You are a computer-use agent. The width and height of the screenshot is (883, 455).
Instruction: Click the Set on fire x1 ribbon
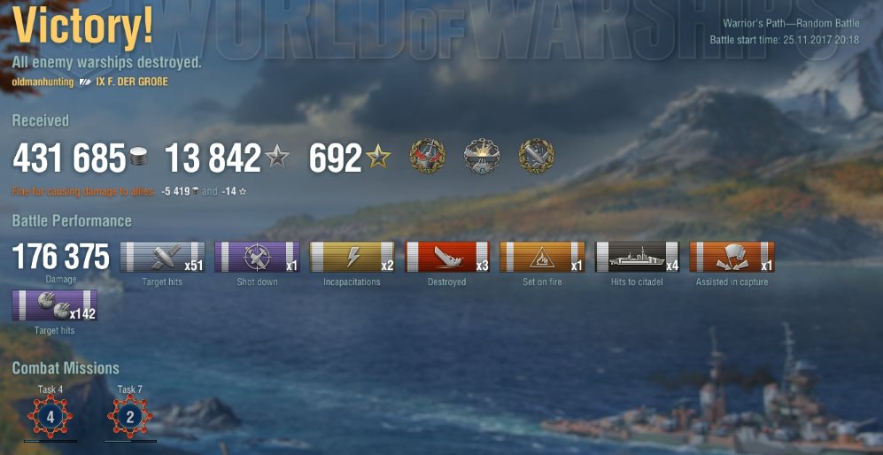point(542,257)
